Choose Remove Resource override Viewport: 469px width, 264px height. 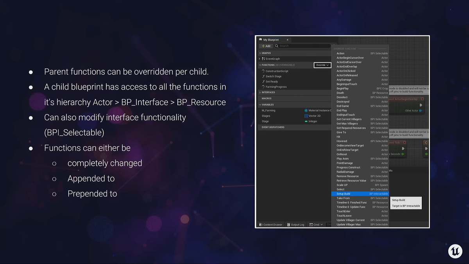[x=360, y=176]
